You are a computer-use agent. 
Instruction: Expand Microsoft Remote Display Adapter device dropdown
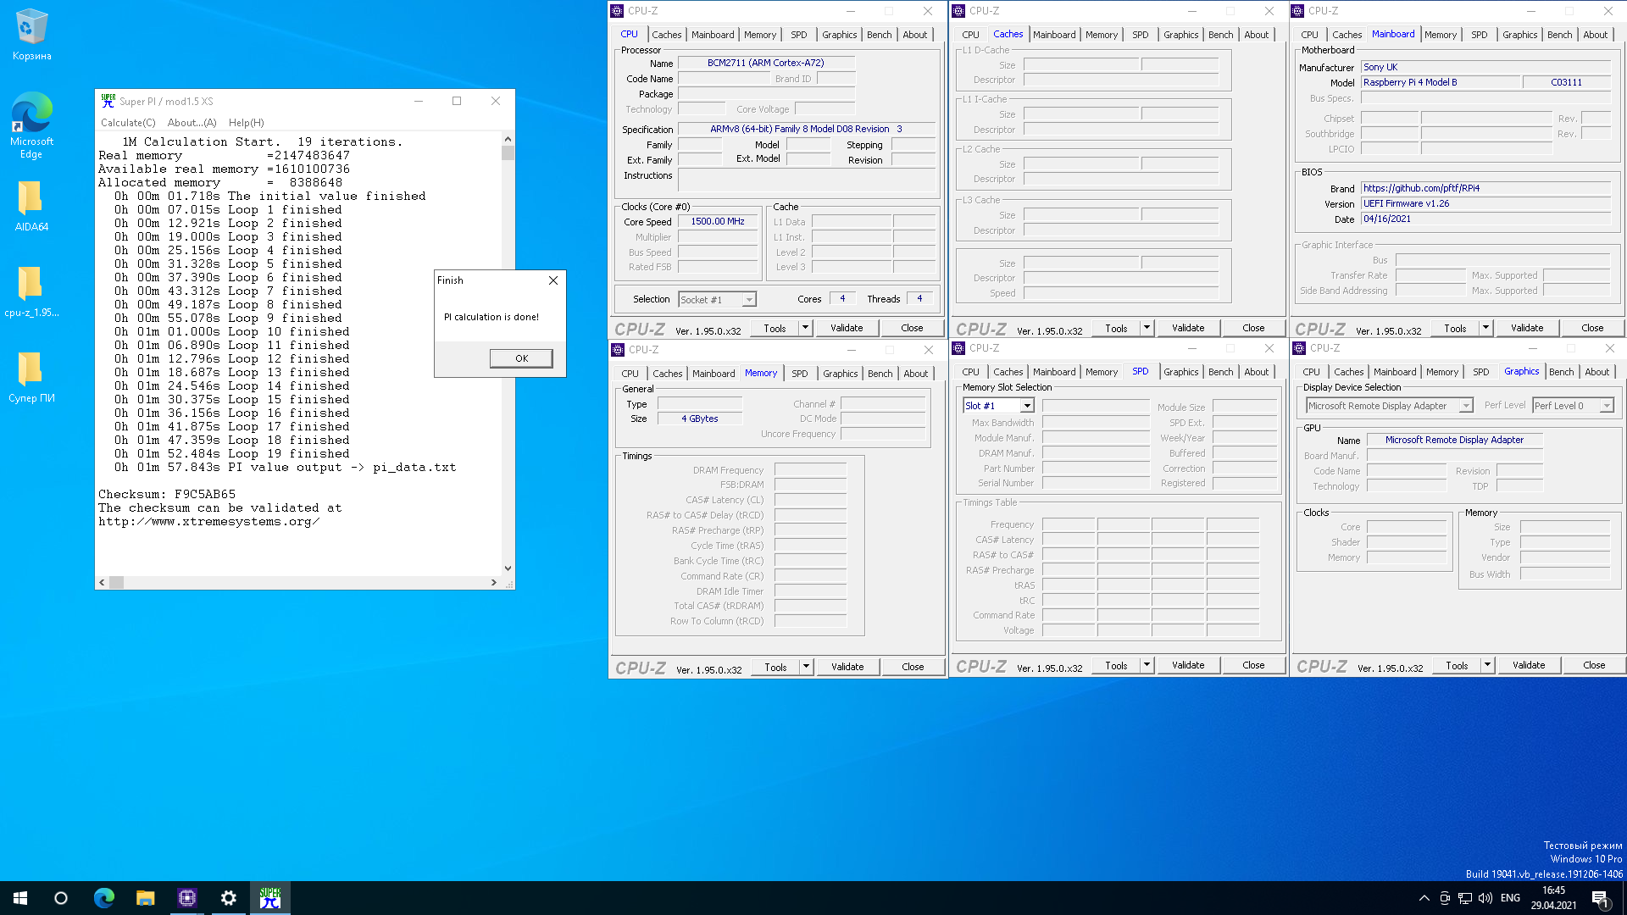coord(1466,406)
